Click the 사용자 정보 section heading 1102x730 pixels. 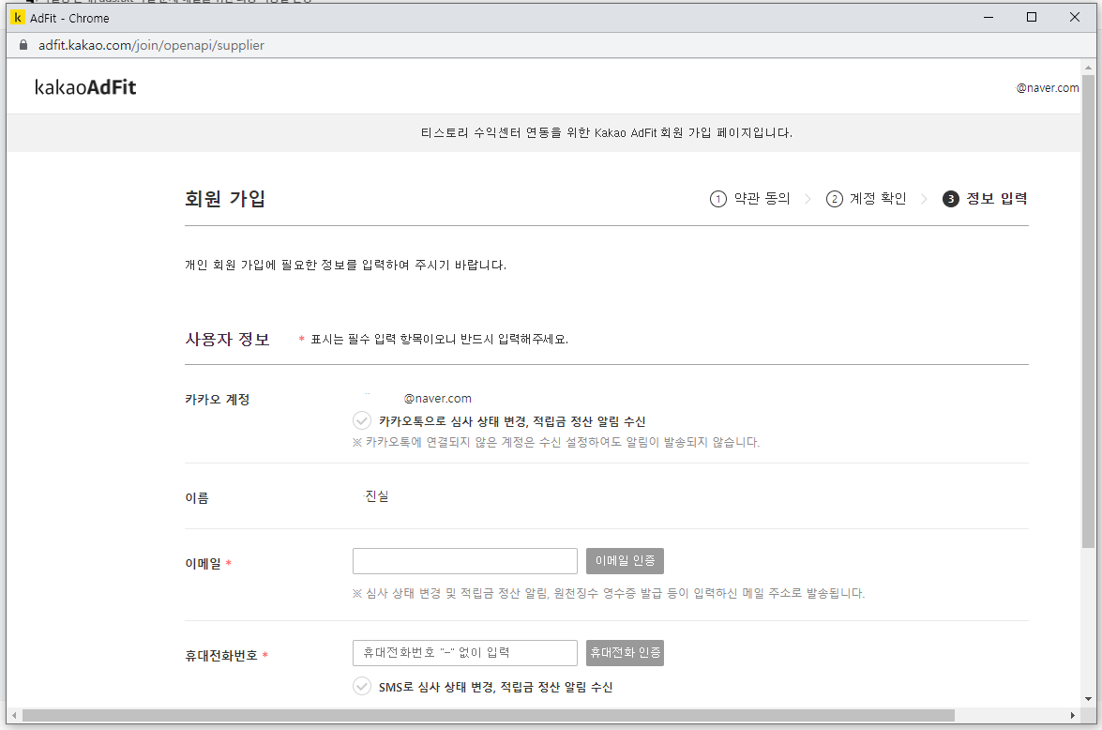(227, 339)
